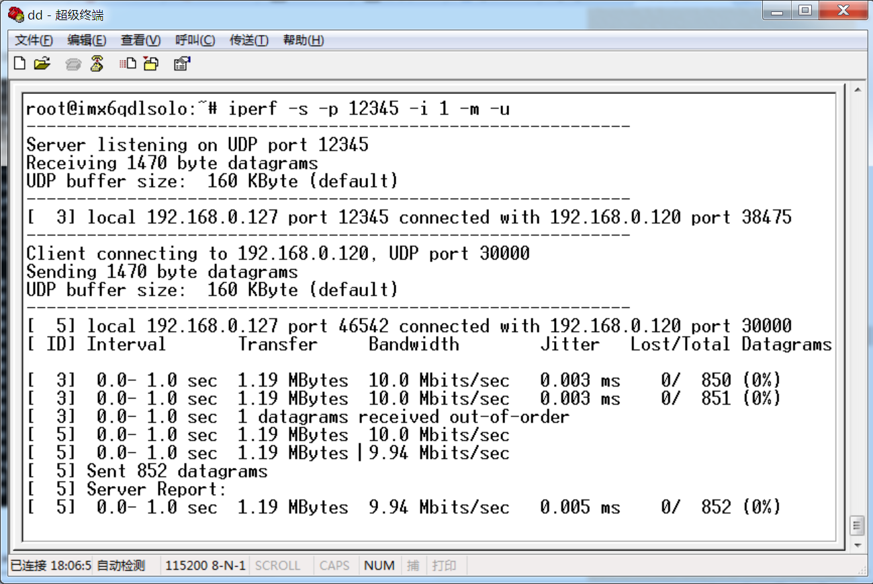
Task: Click the '捕' capture status indicator
Action: 413,566
